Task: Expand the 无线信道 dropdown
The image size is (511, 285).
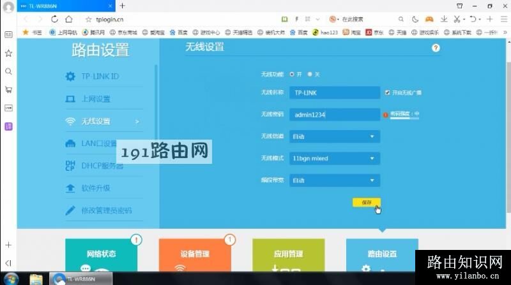Action: tap(335, 136)
